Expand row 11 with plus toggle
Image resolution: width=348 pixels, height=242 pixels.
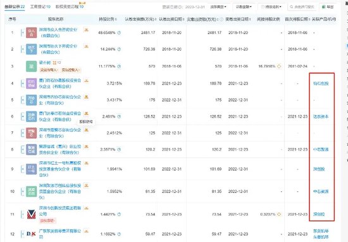pyautogui.click(x=22, y=214)
